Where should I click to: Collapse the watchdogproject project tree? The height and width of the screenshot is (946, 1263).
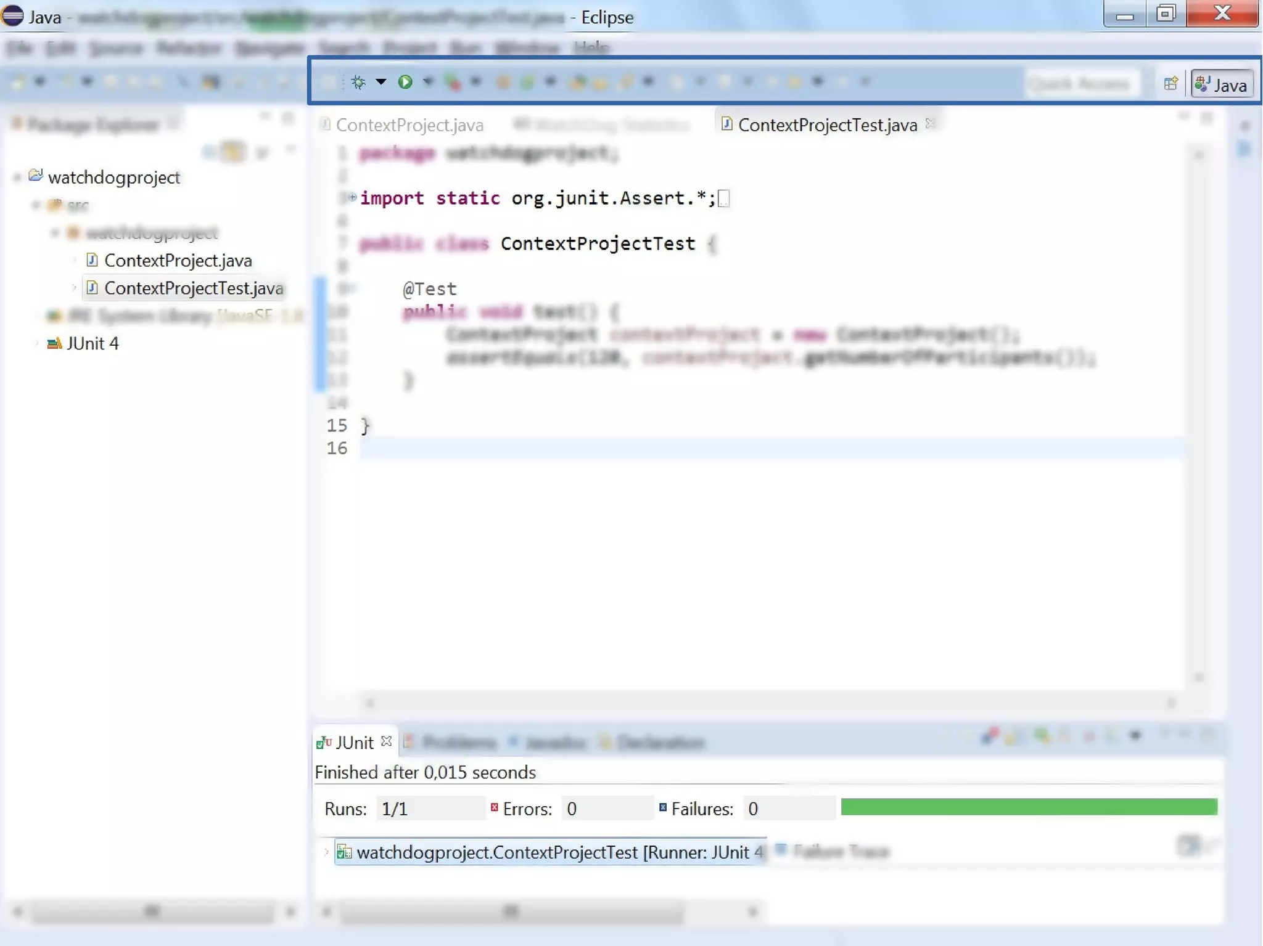click(x=17, y=177)
